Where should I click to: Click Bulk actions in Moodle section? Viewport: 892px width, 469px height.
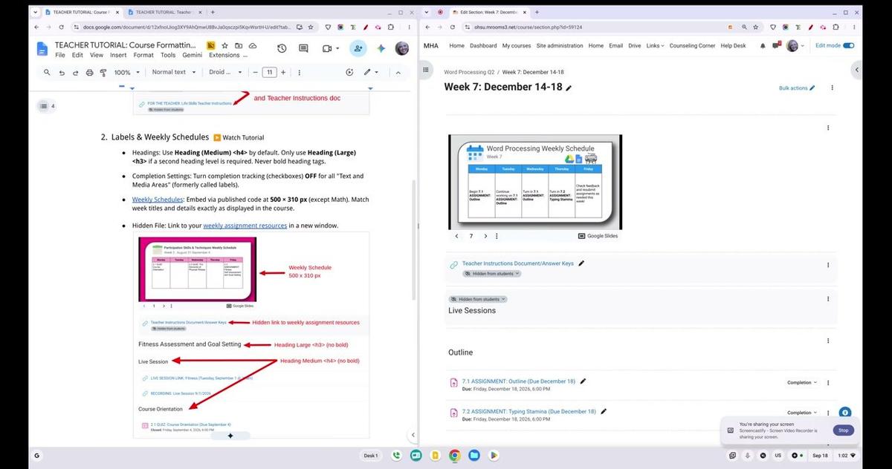[x=797, y=88]
